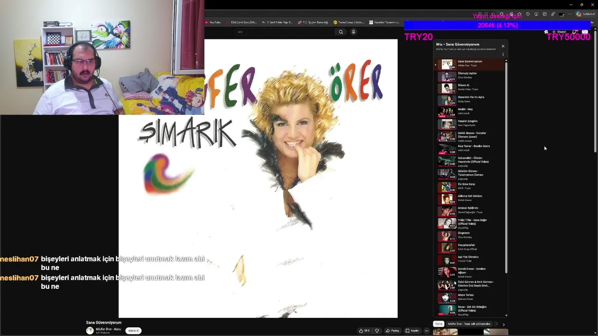Open the Karakter Tasarımı bookmark
The width and height of the screenshot is (598, 336).
(384, 22)
